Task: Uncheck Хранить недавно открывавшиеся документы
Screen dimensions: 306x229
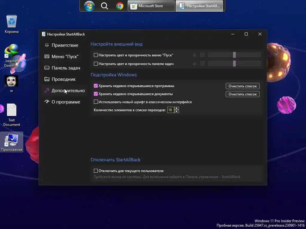Action: [x=96, y=94]
